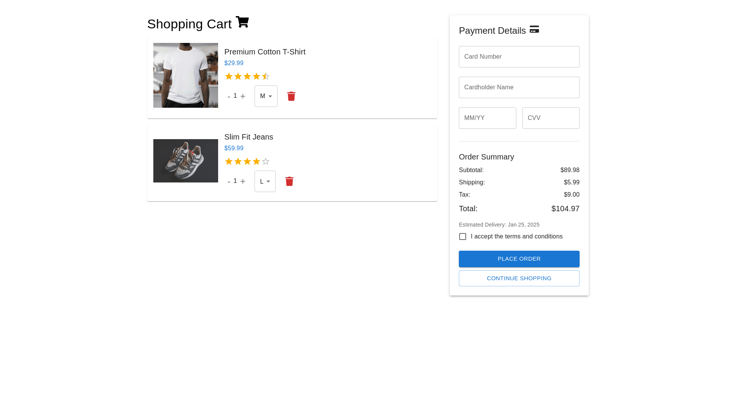Select the MM/YY expiry field
736x414 pixels.
(x=487, y=118)
